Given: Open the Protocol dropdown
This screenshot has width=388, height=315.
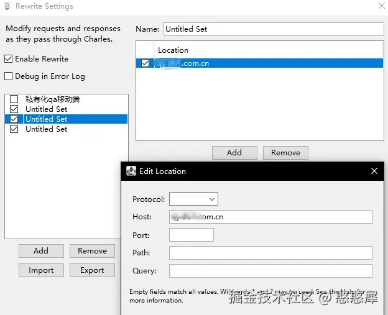Looking at the screenshot, I should click(x=193, y=199).
